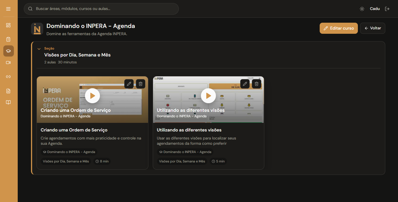Click the 2 aulas lesson count

click(x=50, y=62)
